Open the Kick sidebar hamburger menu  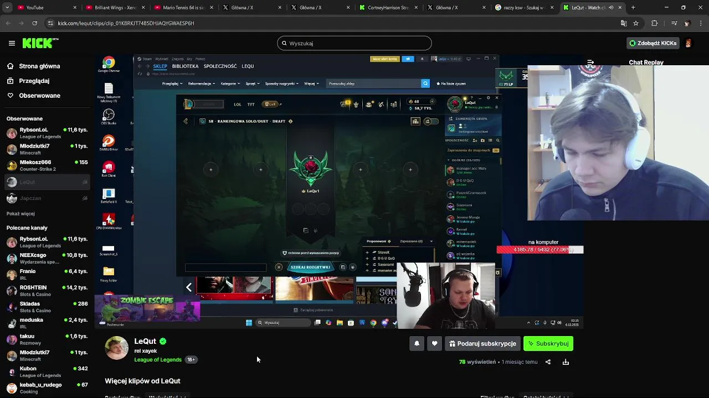coord(12,43)
